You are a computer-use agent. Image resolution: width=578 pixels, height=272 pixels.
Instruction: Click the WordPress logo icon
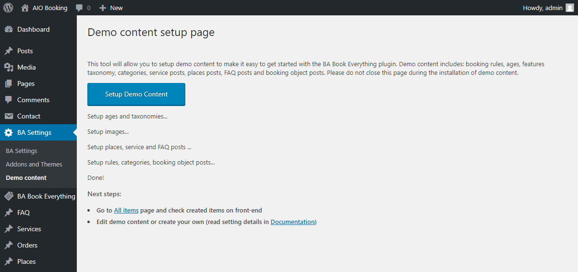[8, 8]
